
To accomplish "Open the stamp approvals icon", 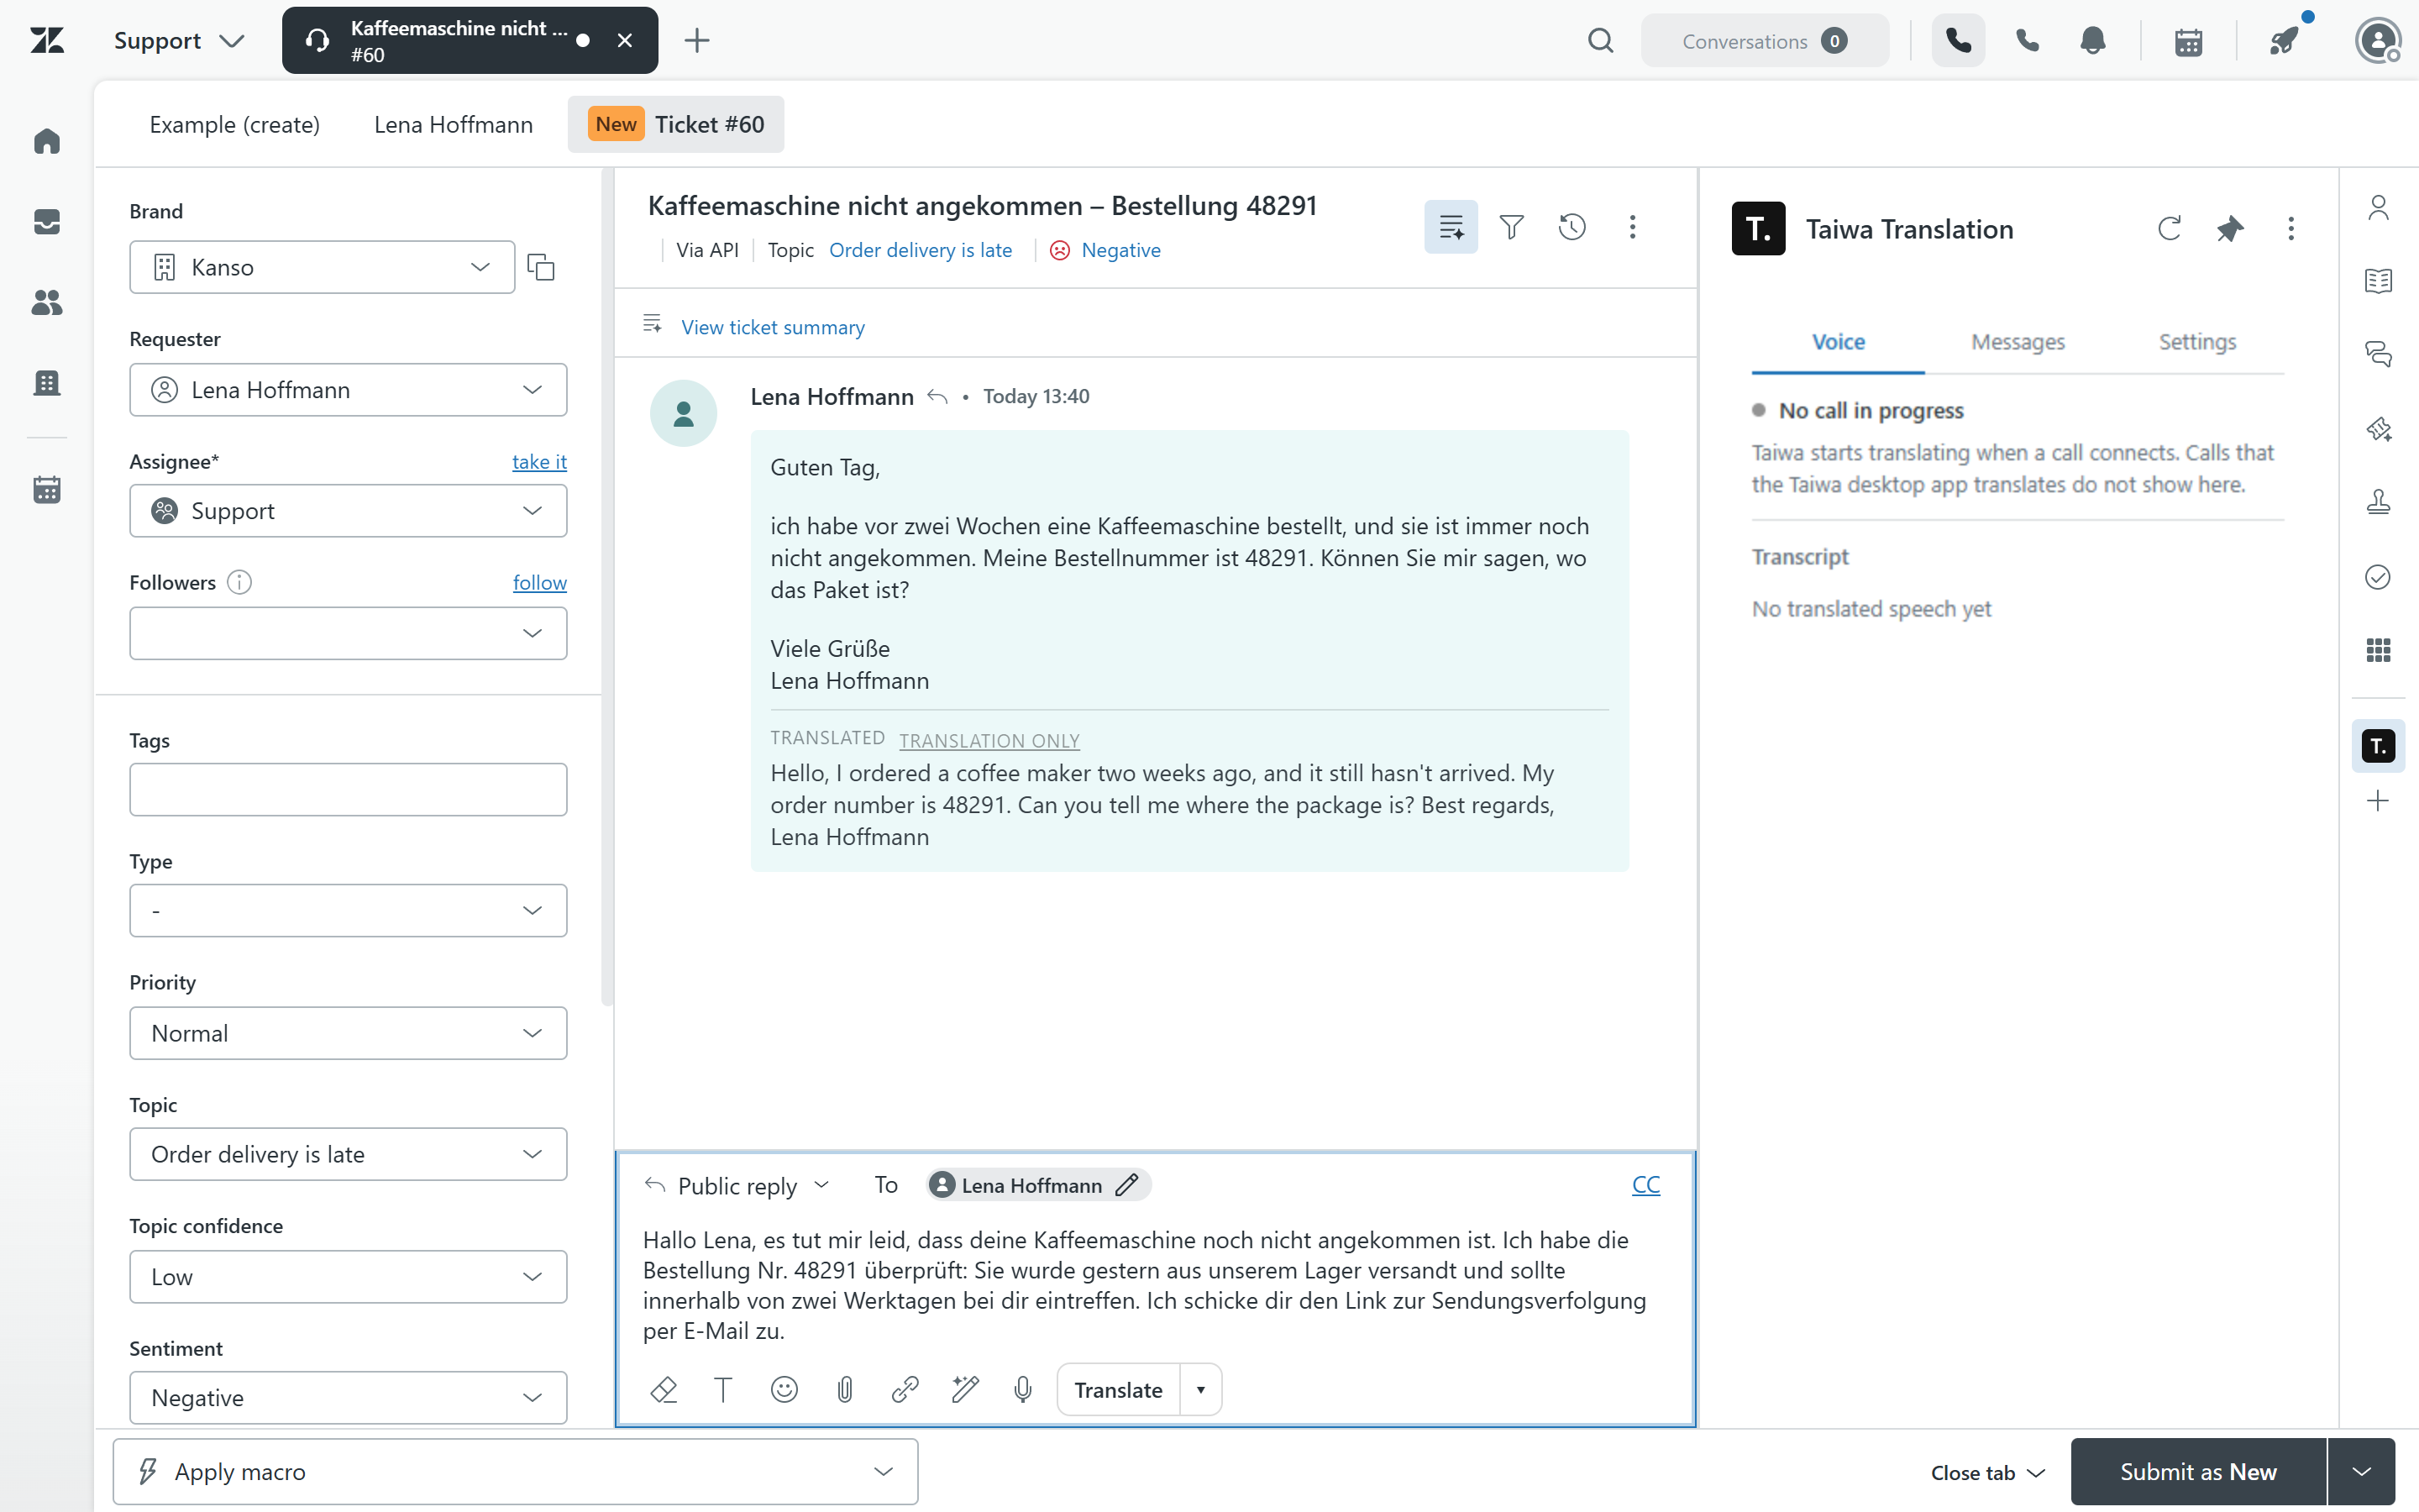I will click(2378, 502).
